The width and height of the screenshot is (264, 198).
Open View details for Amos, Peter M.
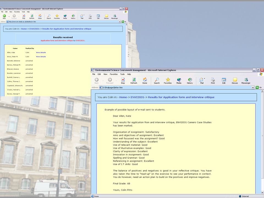tap(41, 57)
